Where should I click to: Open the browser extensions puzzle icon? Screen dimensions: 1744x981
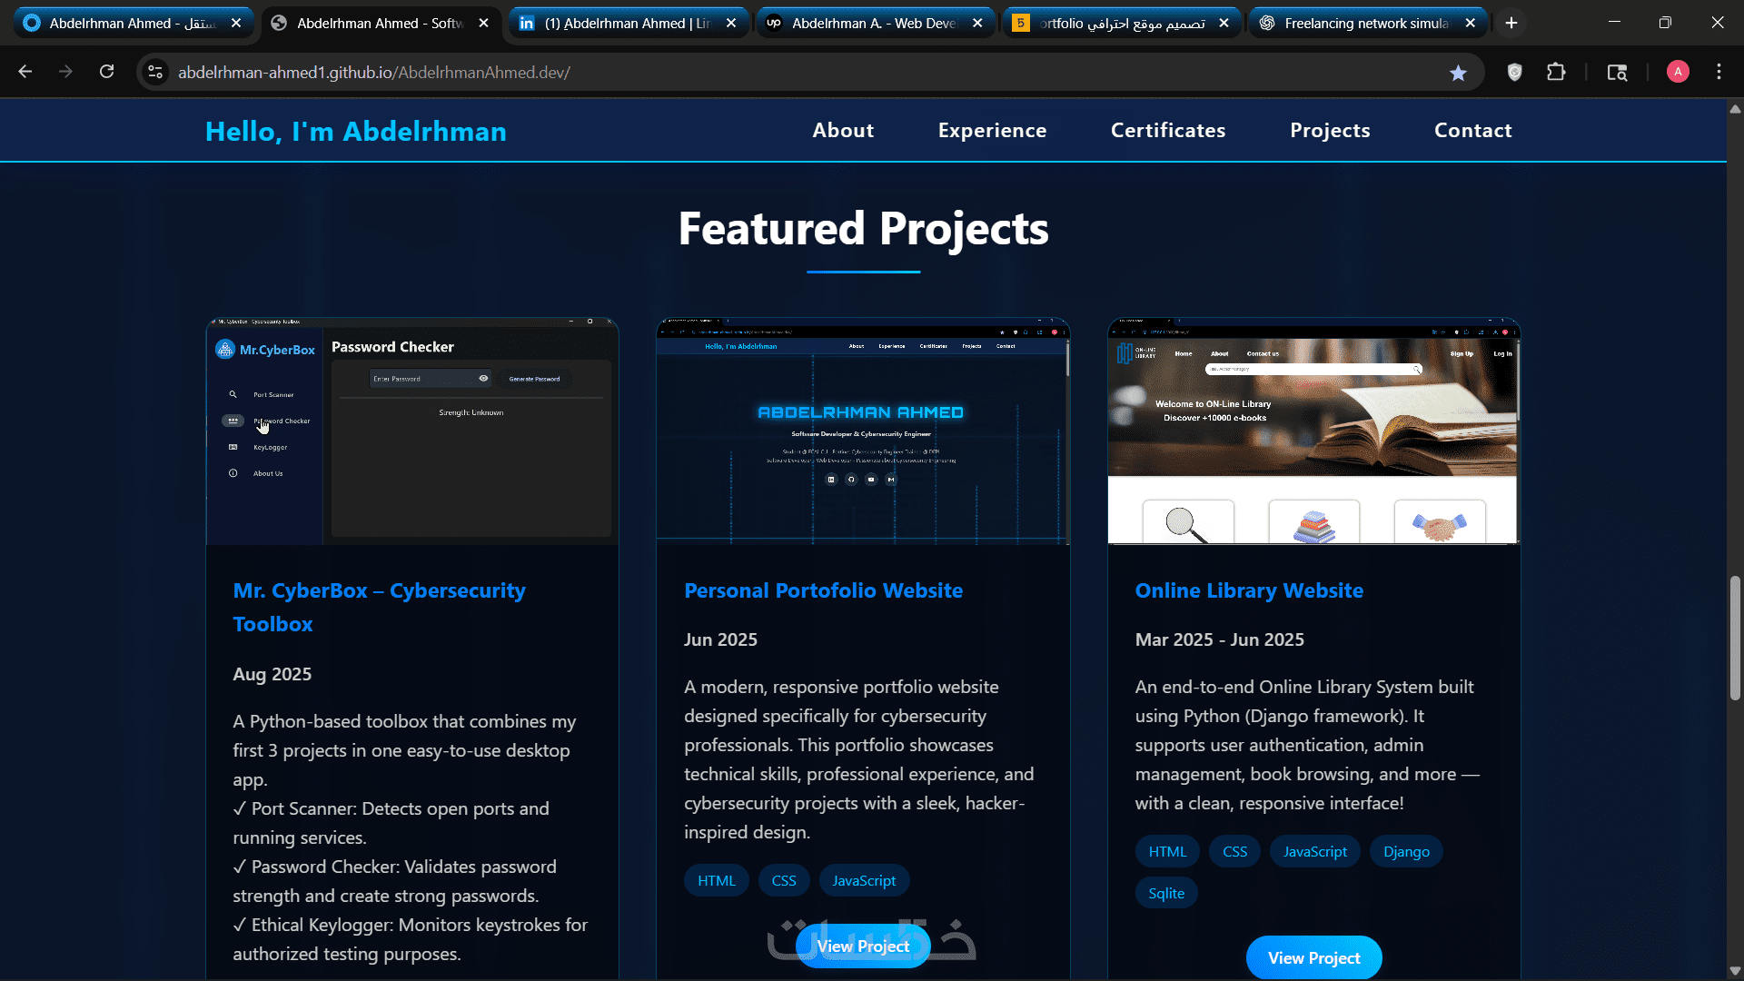pos(1556,72)
